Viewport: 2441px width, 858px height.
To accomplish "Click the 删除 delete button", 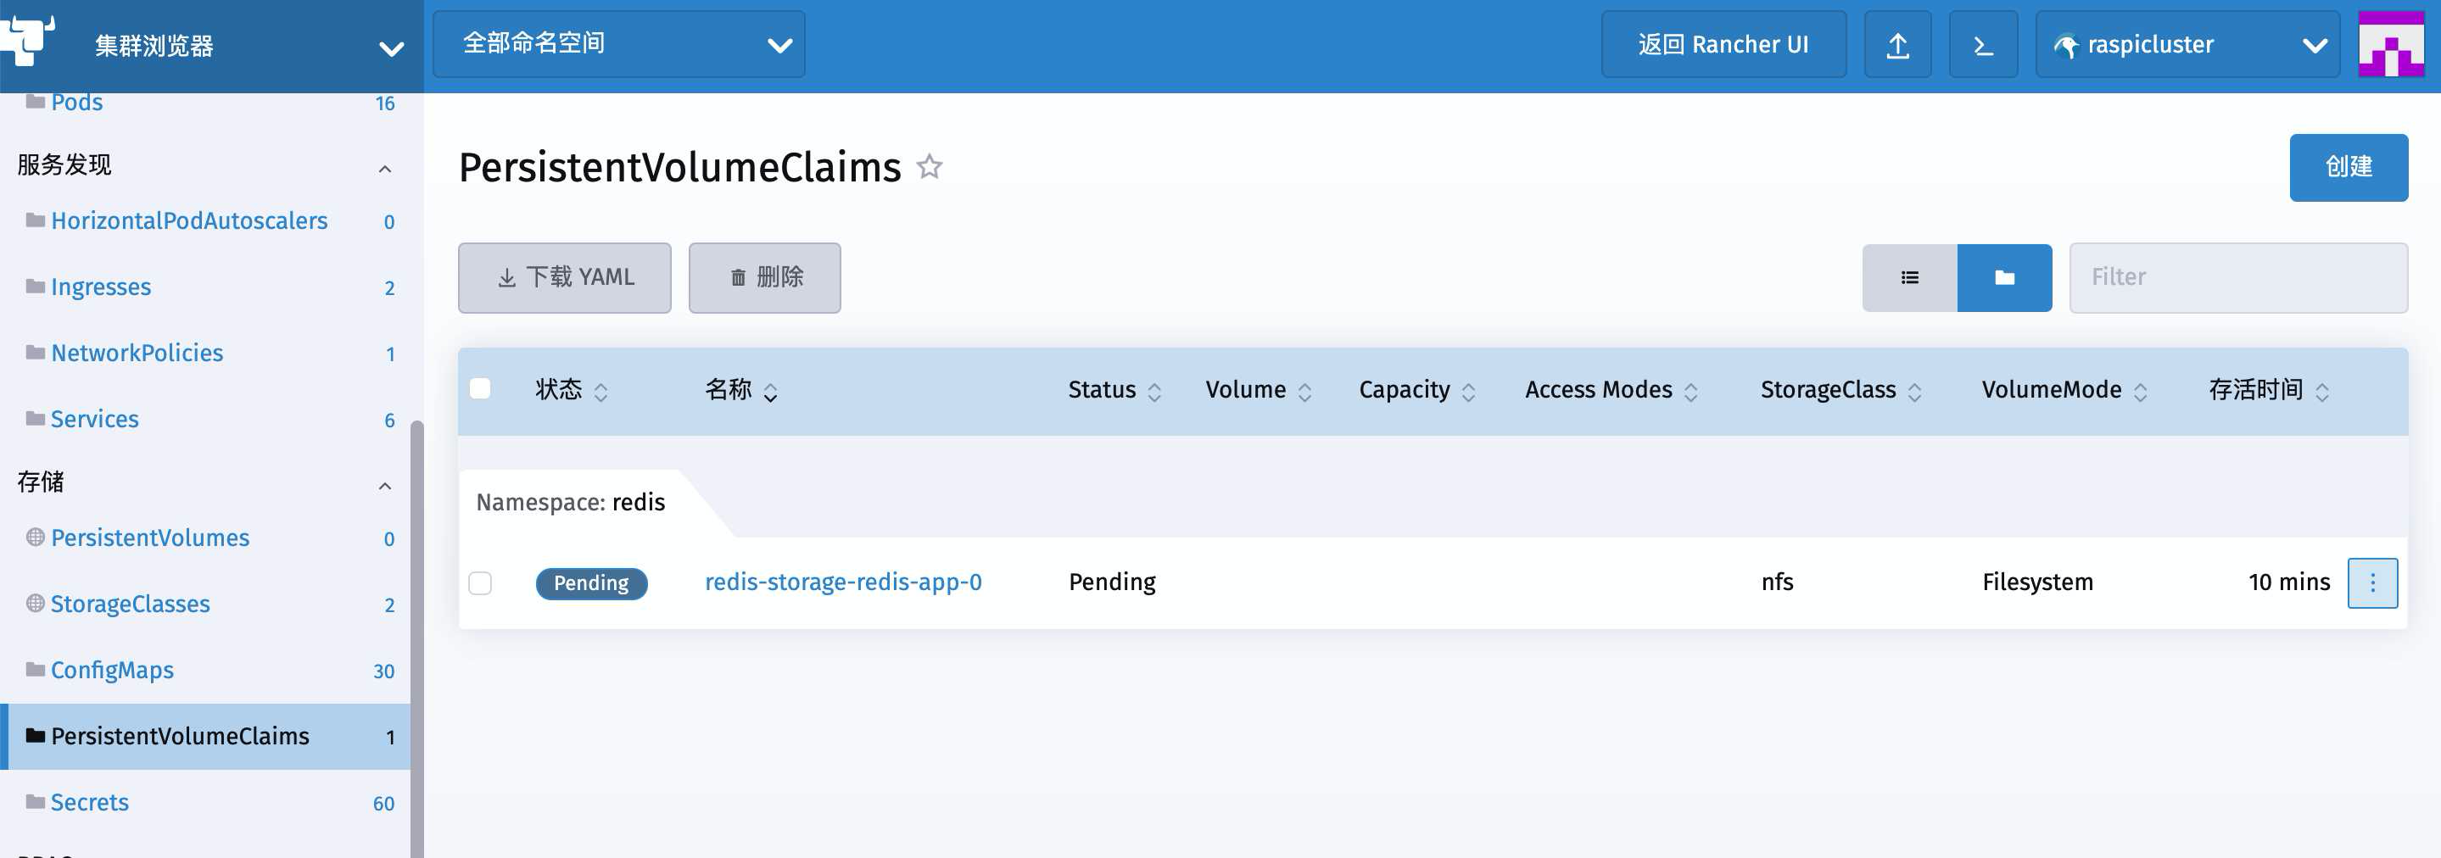I will [763, 277].
